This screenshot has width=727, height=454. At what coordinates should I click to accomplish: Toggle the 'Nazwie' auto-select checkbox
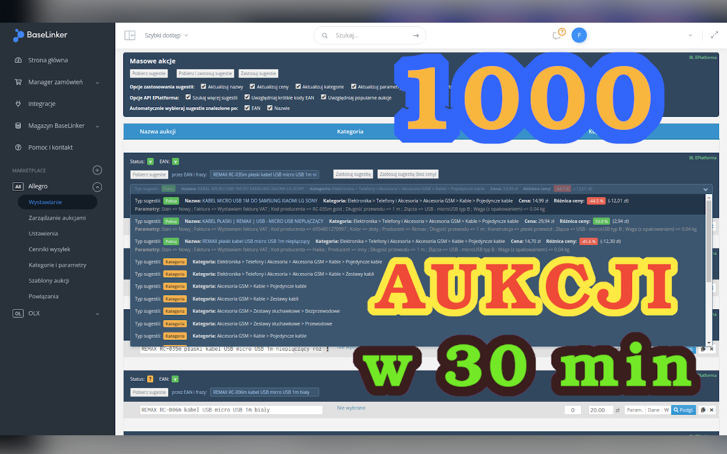[x=270, y=108]
